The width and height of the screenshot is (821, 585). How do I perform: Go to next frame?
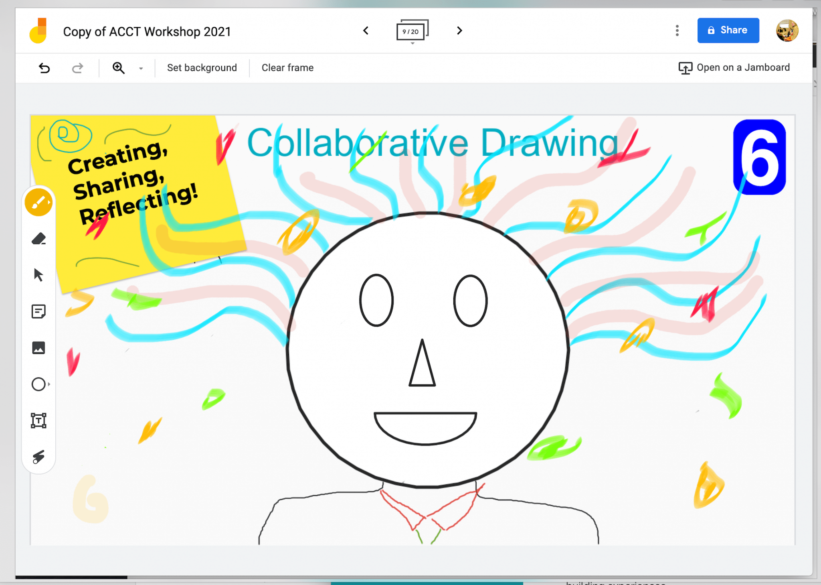click(x=459, y=30)
